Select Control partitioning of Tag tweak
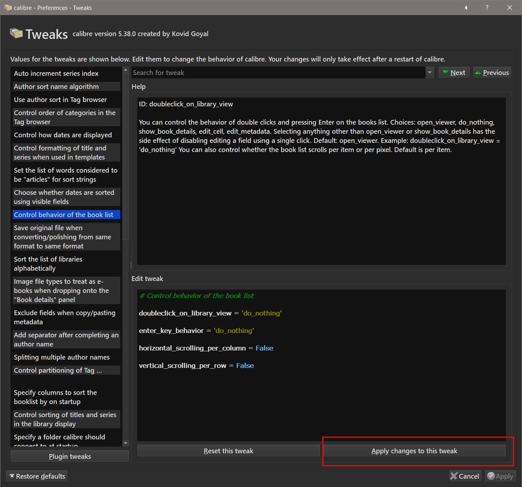 tap(66, 370)
